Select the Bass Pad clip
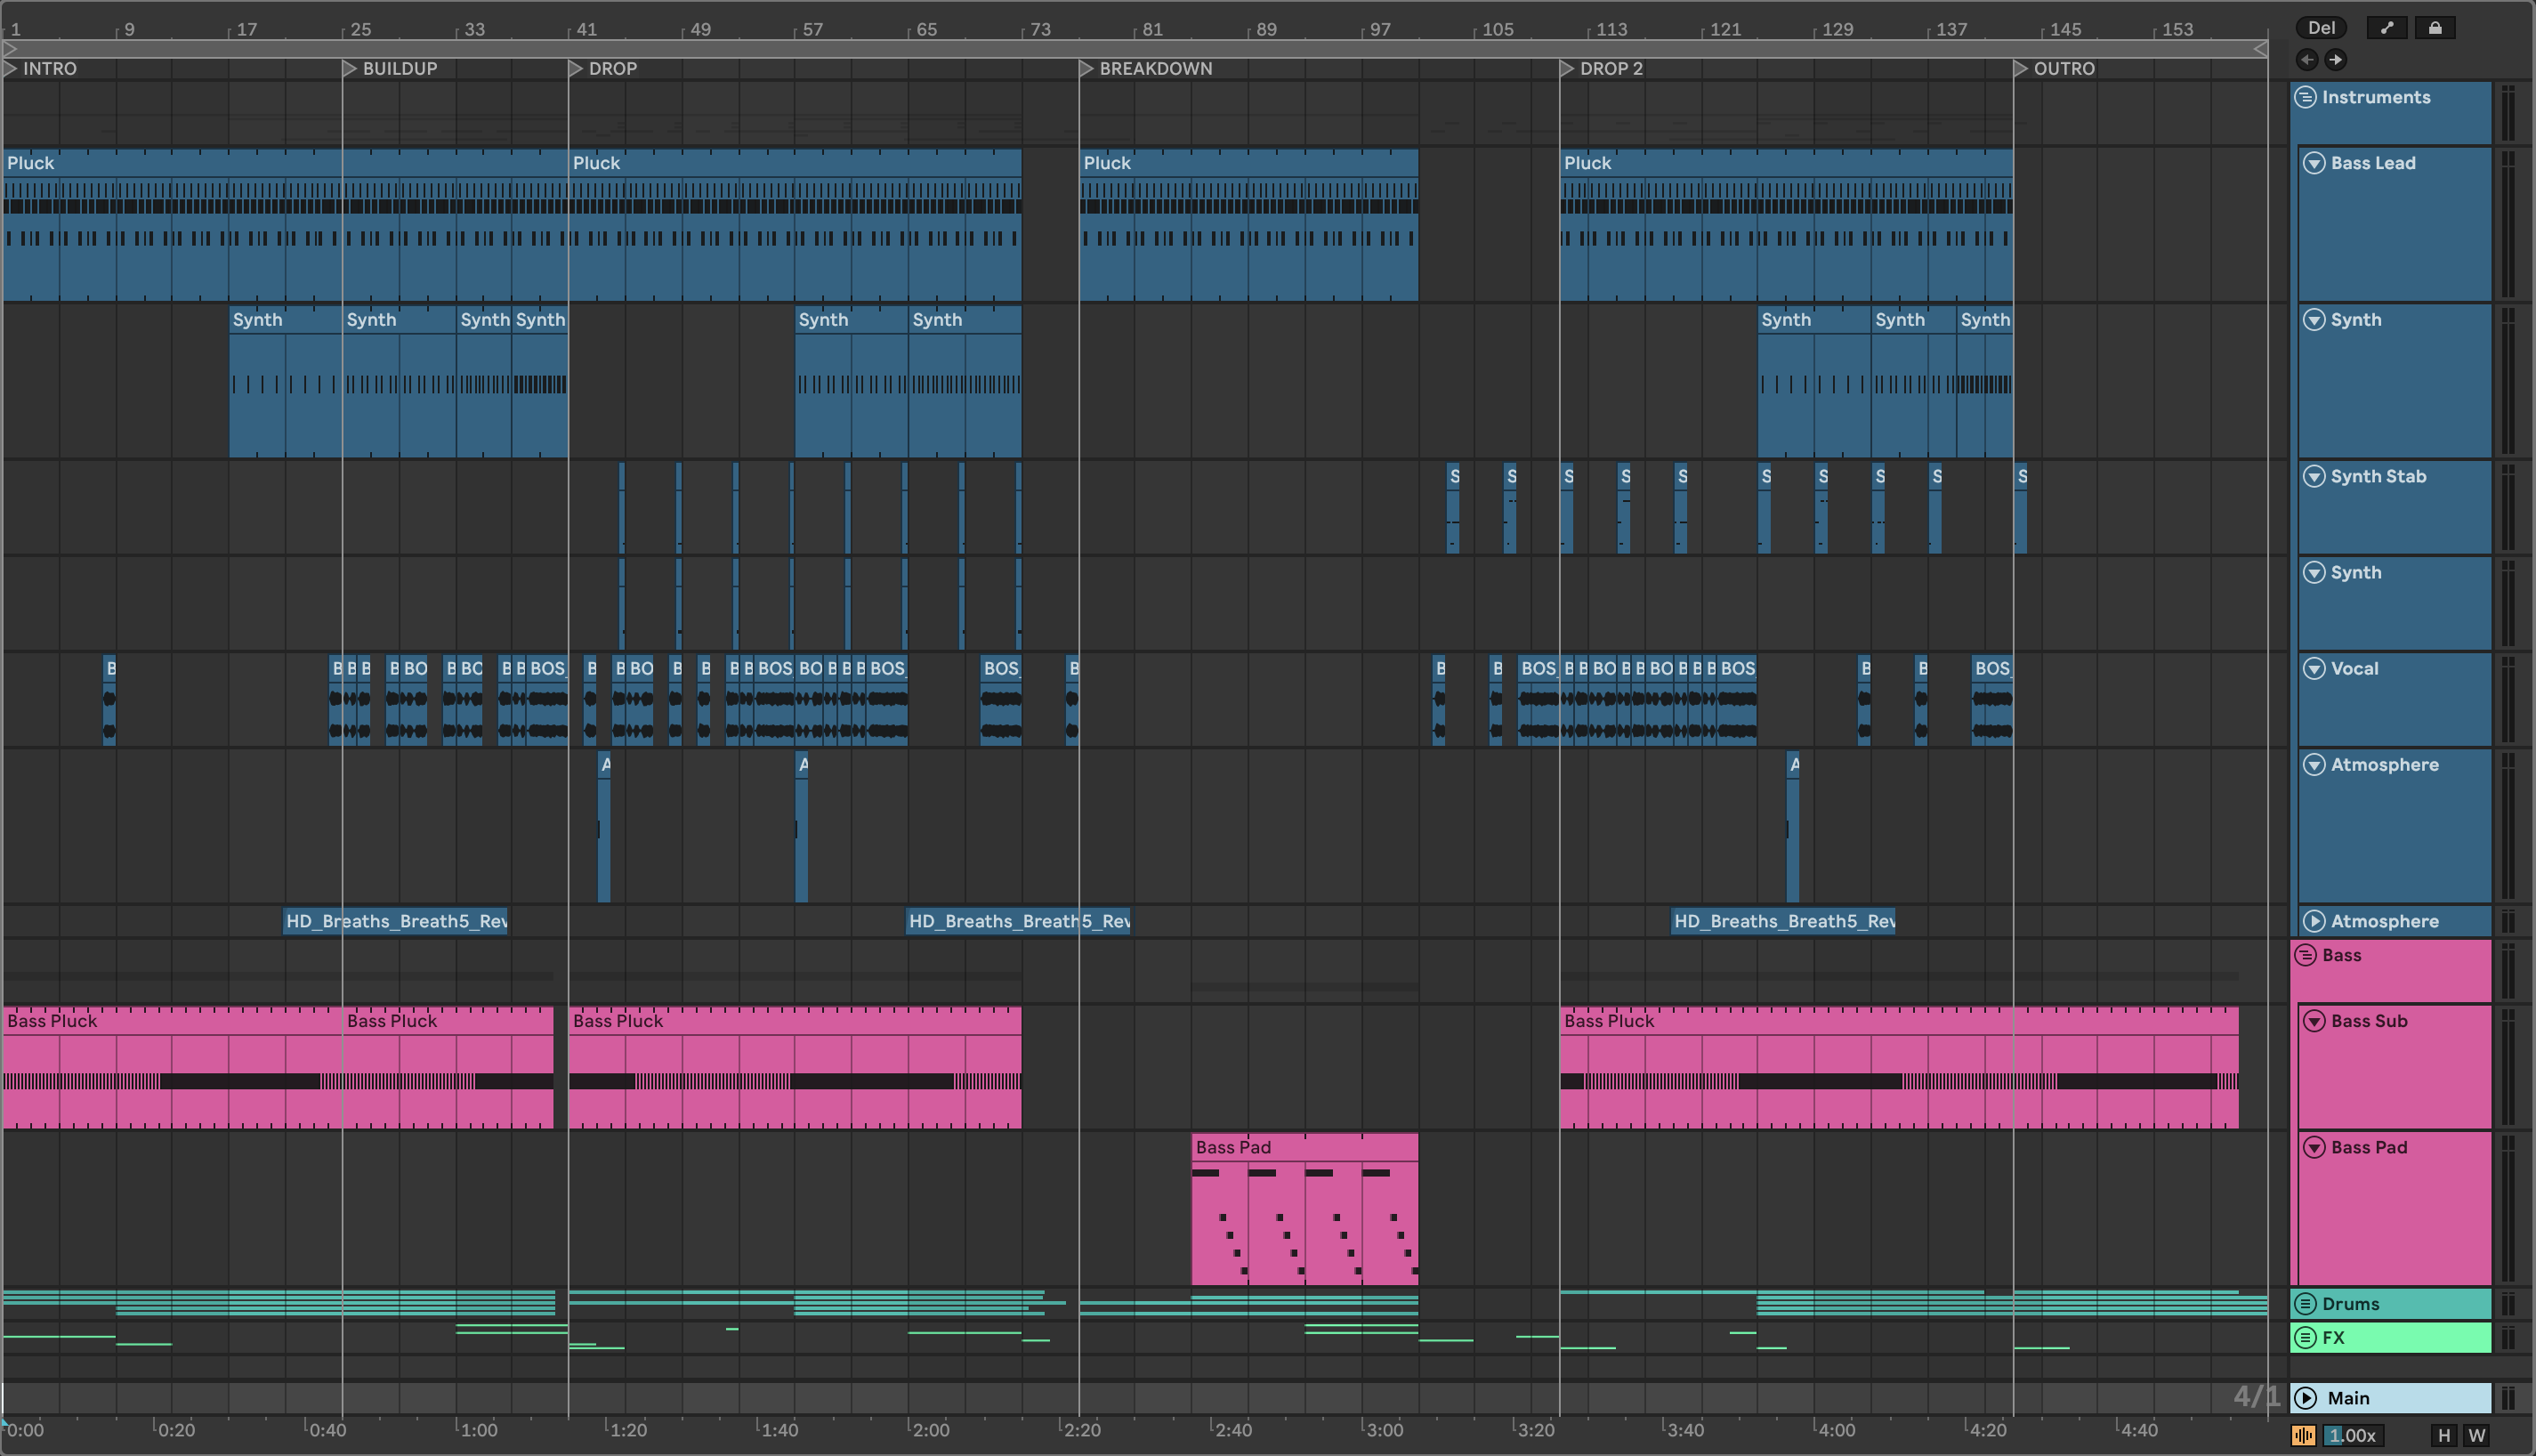The image size is (2536, 1456). click(x=1304, y=1147)
